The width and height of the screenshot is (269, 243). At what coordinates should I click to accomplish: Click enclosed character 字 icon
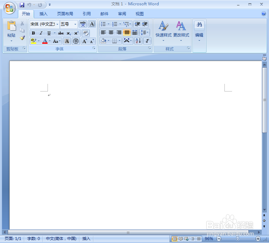76,41
